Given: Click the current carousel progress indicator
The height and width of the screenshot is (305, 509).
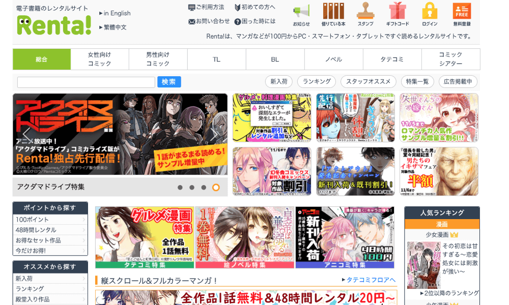Looking at the screenshot, I should tap(216, 187).
